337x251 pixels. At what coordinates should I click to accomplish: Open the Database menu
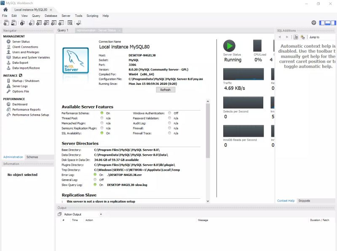51,16
